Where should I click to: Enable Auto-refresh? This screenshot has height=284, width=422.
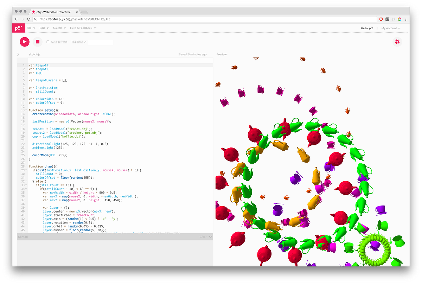coord(47,42)
